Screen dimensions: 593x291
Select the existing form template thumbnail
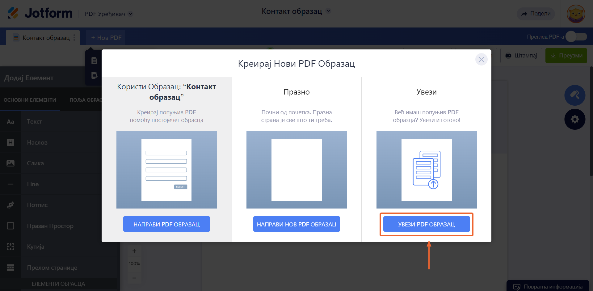coord(166,170)
